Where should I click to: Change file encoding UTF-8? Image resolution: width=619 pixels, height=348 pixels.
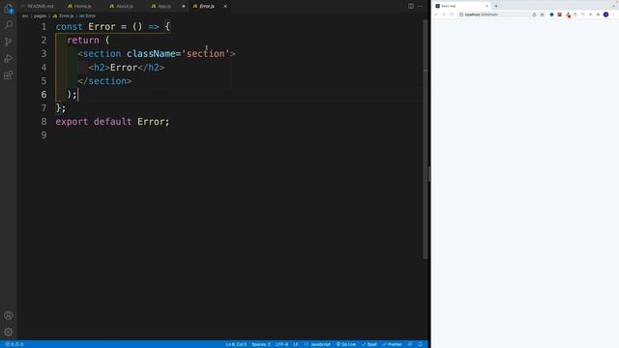[281, 344]
